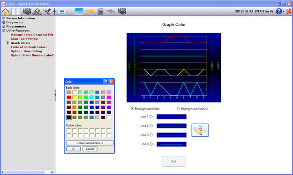Select the Line 1 radio button

click(x=151, y=117)
